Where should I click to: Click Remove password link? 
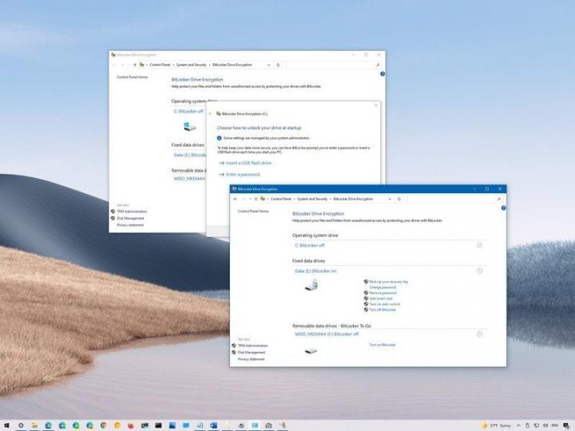click(x=383, y=293)
